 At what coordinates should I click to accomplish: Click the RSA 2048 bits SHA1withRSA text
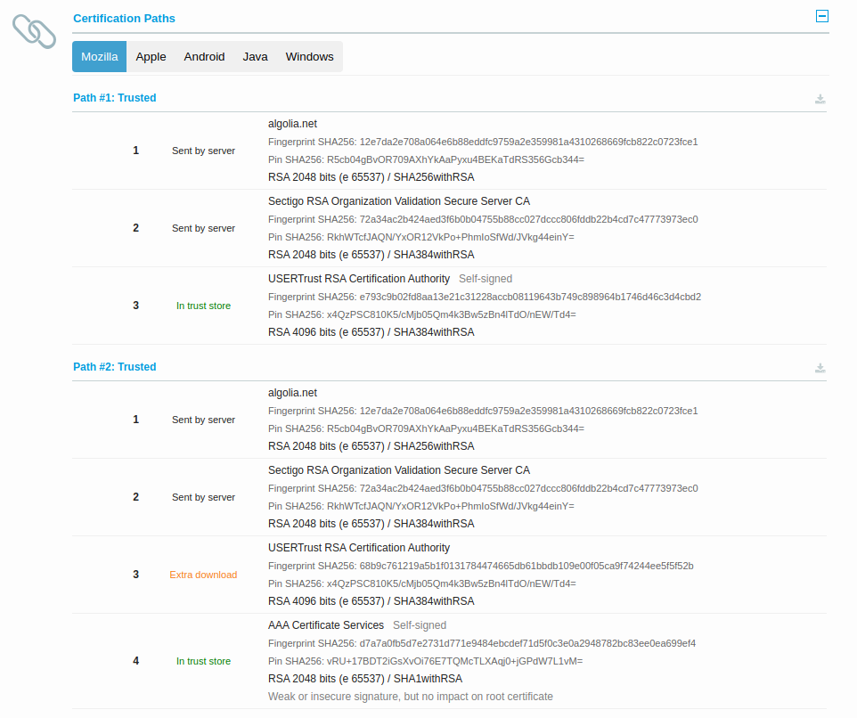tap(365, 679)
